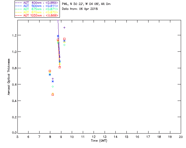Click the x-axis tick label '15'
Screen dimensions: 186x148
point(126,137)
